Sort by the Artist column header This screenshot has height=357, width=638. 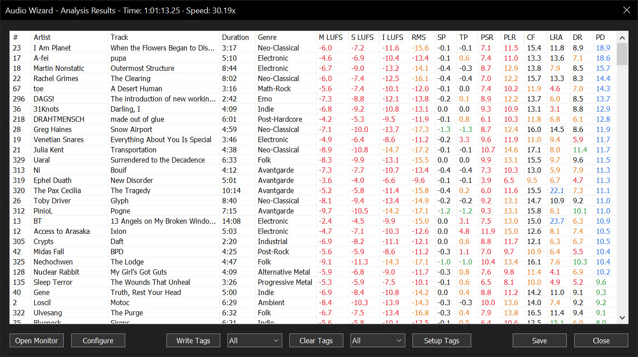click(42, 37)
